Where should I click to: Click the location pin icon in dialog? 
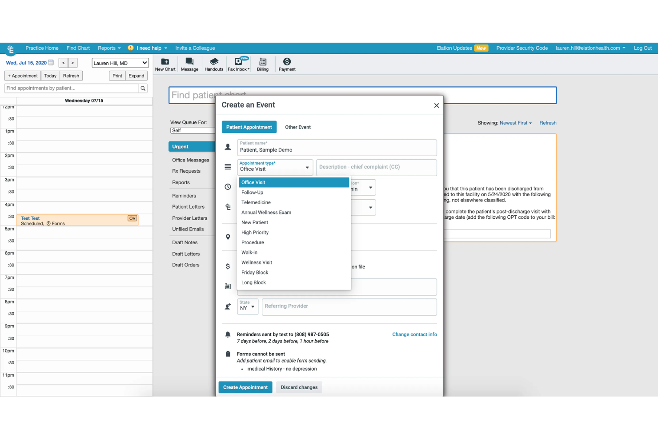[x=228, y=237]
